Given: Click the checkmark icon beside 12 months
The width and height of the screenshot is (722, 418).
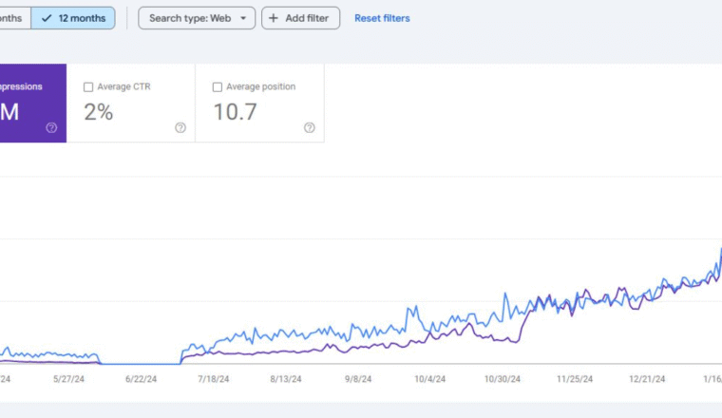Looking at the screenshot, I should [47, 18].
